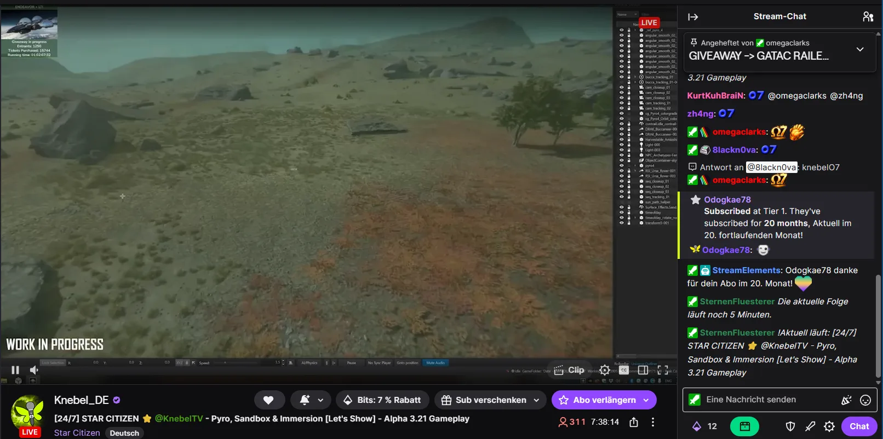
Task: Send message with the Chat button
Action: click(x=859, y=426)
